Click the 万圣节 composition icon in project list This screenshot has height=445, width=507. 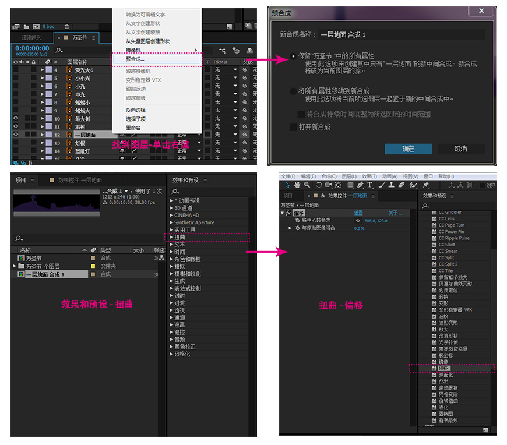point(22,258)
